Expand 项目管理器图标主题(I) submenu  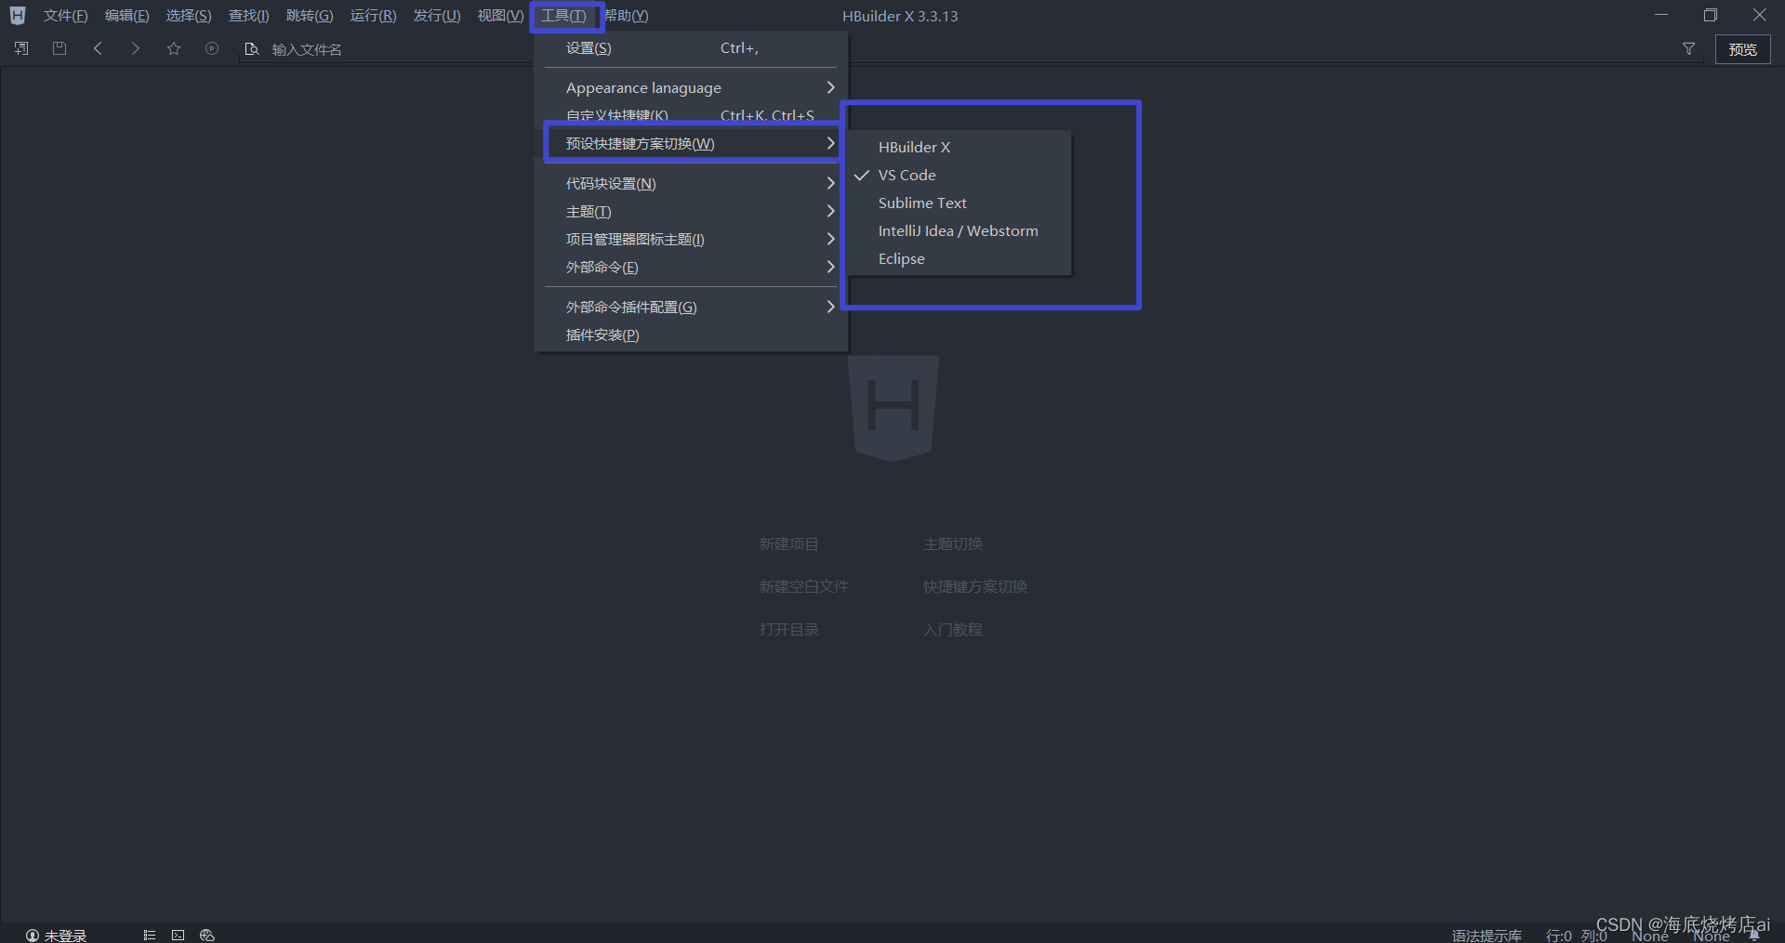(691, 239)
